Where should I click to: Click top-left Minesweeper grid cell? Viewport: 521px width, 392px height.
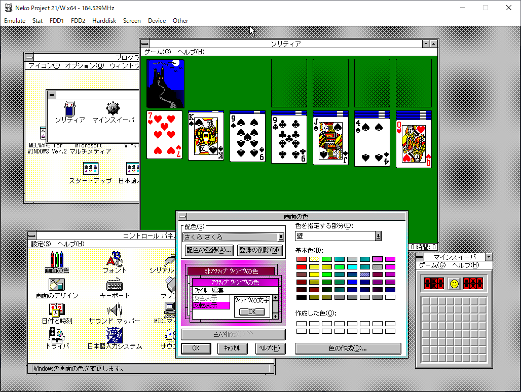click(x=426, y=301)
